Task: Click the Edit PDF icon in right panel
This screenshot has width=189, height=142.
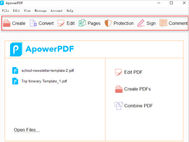Action: coord(118,72)
